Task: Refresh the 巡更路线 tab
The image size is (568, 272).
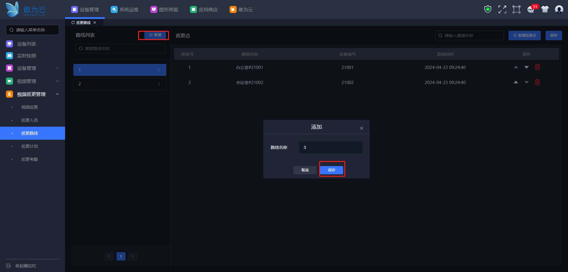Action: tap(73, 22)
